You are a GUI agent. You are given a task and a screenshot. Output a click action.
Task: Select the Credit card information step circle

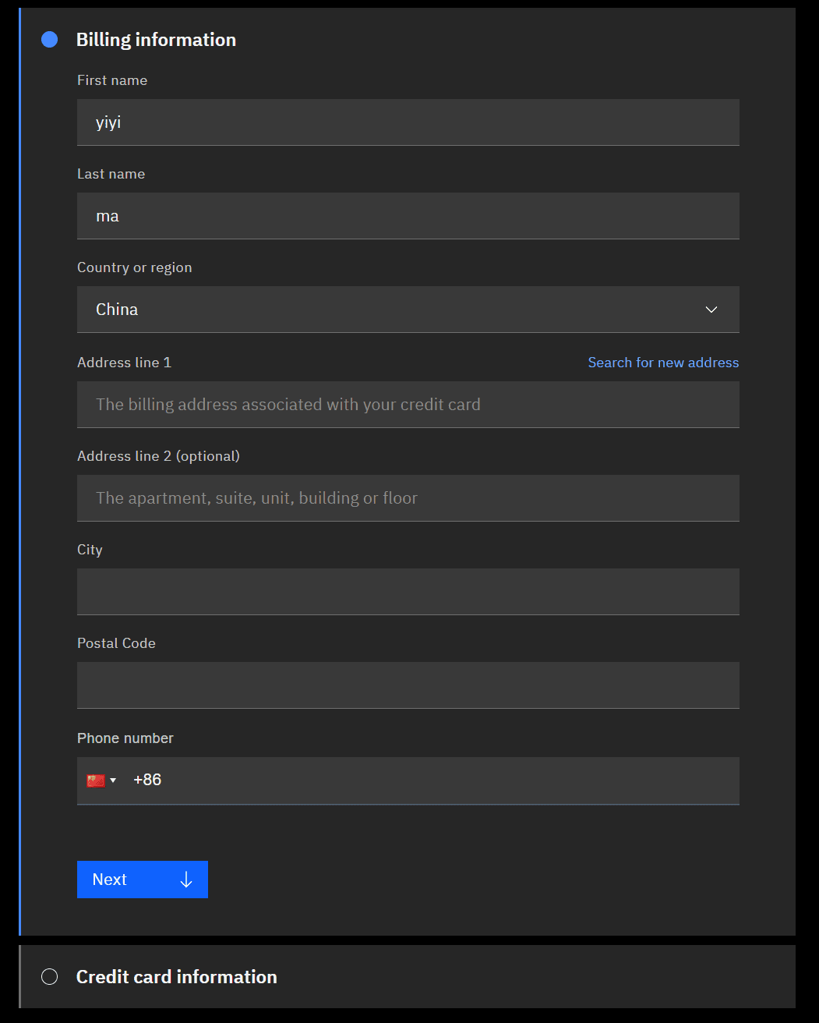(50, 977)
